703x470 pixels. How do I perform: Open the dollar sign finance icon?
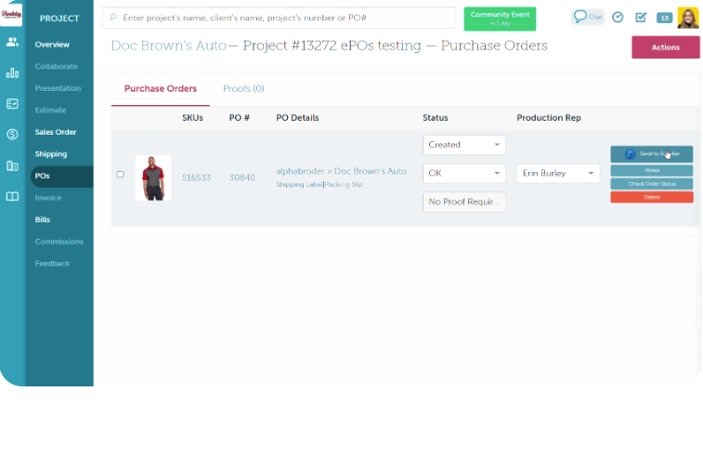13,134
